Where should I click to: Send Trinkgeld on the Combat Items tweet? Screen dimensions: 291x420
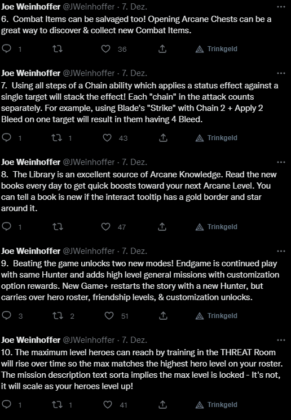pyautogui.click(x=217, y=49)
